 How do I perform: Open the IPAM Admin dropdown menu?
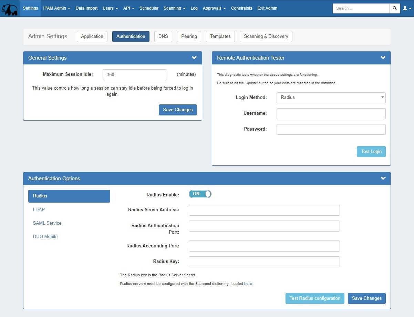coord(56,8)
